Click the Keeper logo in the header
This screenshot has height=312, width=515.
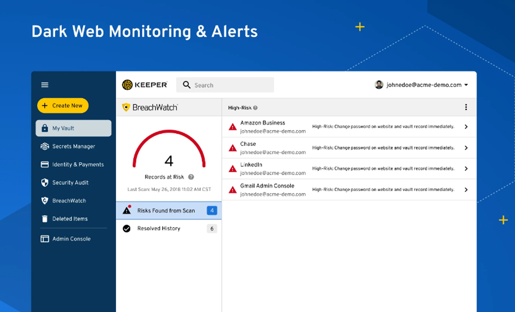coord(145,85)
